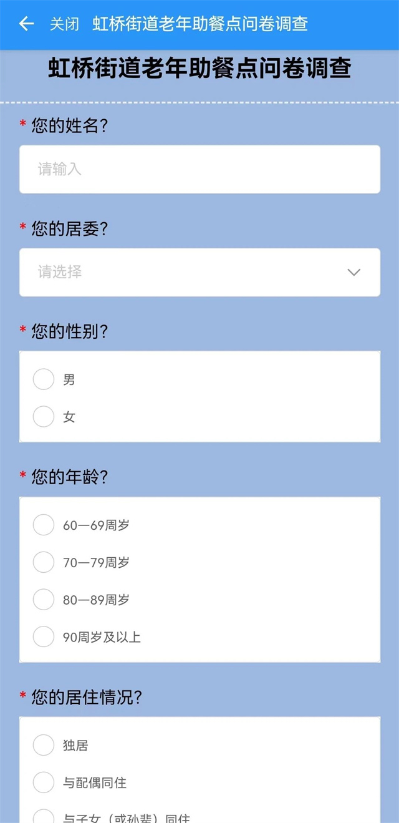Viewport: 399px width, 823px height.
Task: Click the 您的居委 question label
Action: click(70, 229)
